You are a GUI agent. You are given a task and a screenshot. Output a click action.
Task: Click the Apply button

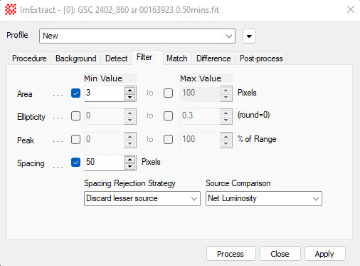tap(325, 254)
